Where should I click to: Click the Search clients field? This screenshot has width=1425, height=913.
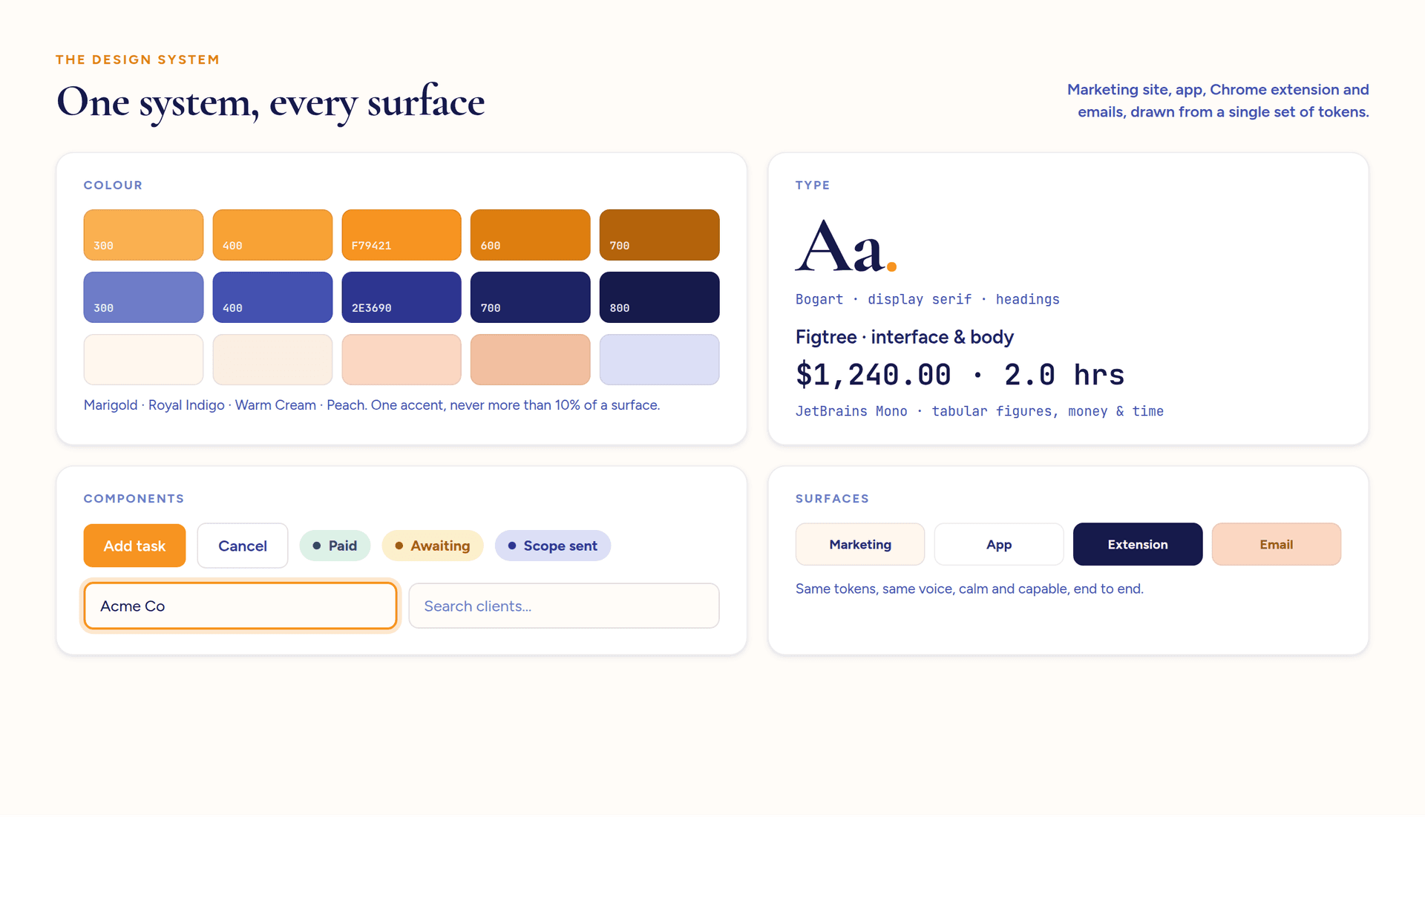pos(564,606)
